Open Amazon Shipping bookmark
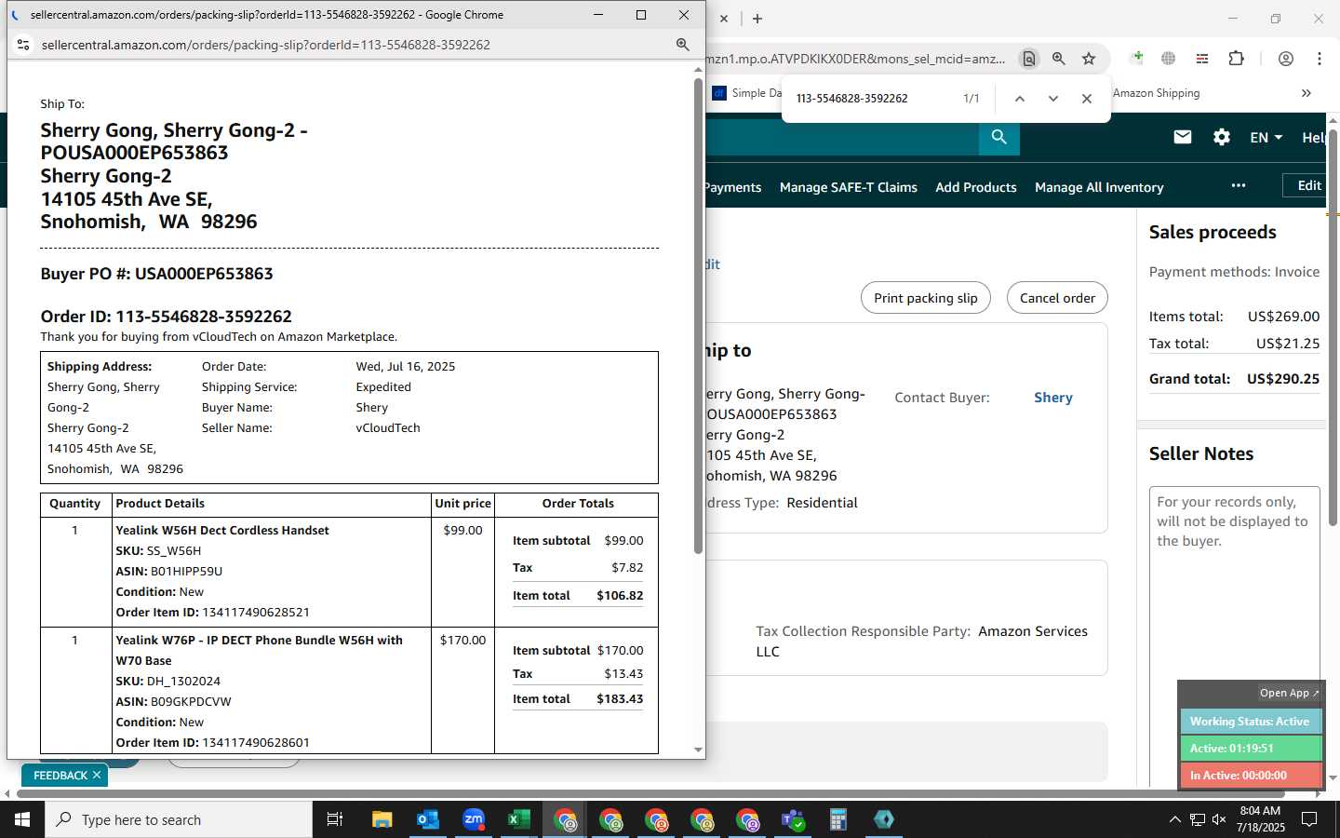The image size is (1340, 838). point(1156,93)
